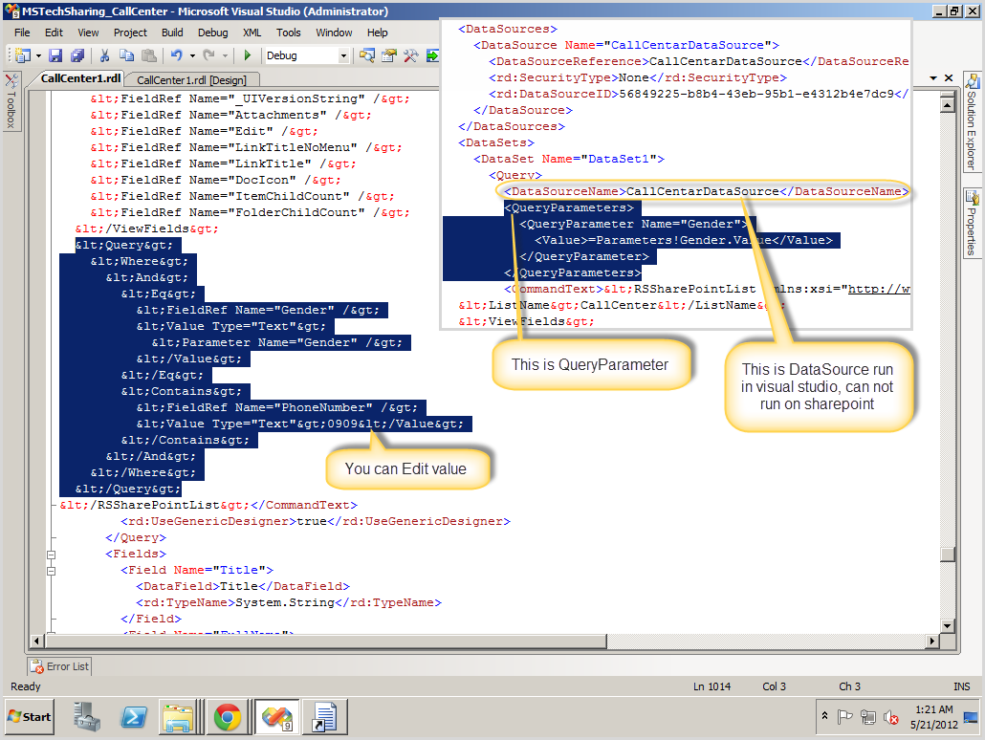Click the Save All toolbar icon
The height and width of the screenshot is (740, 985).
pyautogui.click(x=77, y=55)
